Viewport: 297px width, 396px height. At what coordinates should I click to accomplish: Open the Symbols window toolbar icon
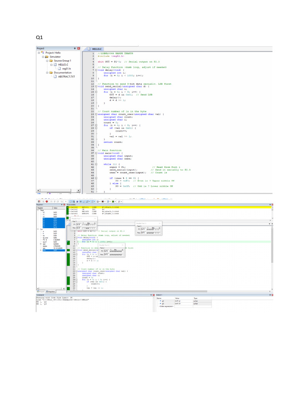click(x=77, y=201)
